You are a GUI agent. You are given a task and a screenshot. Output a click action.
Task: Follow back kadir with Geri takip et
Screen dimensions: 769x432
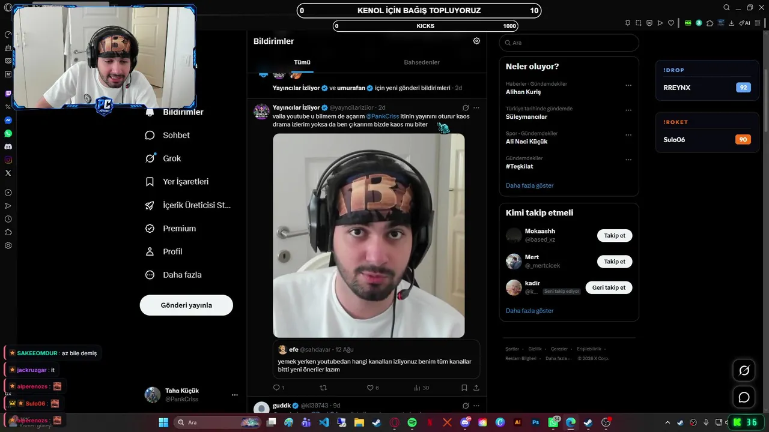(x=609, y=287)
